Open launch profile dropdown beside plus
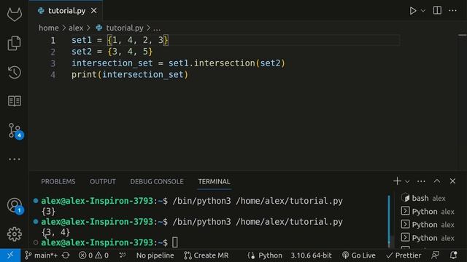This screenshot has height=262, width=467. point(407,181)
